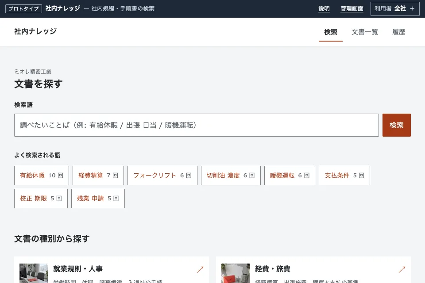Select the 経費精算 7回 keyword chip
This screenshot has height=283, width=425.
pyautogui.click(x=98, y=176)
